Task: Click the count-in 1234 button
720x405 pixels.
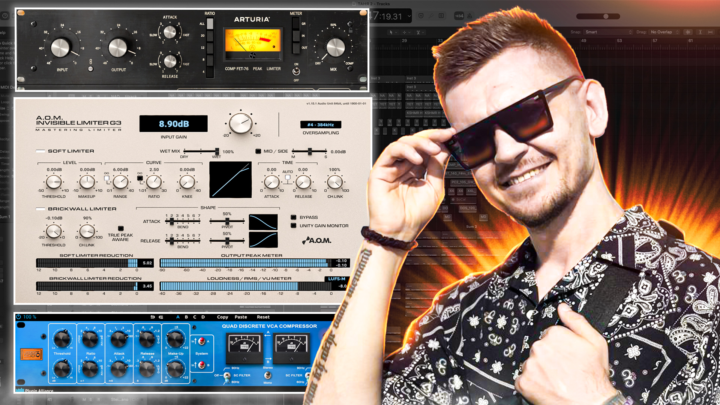Action: tap(459, 16)
